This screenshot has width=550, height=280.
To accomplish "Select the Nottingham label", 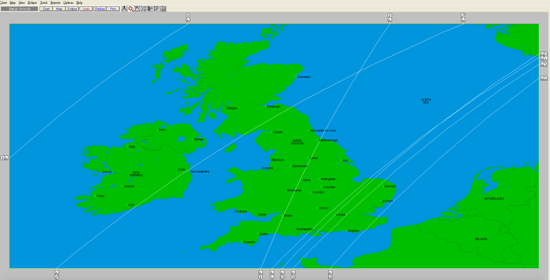I will pos(328,179).
